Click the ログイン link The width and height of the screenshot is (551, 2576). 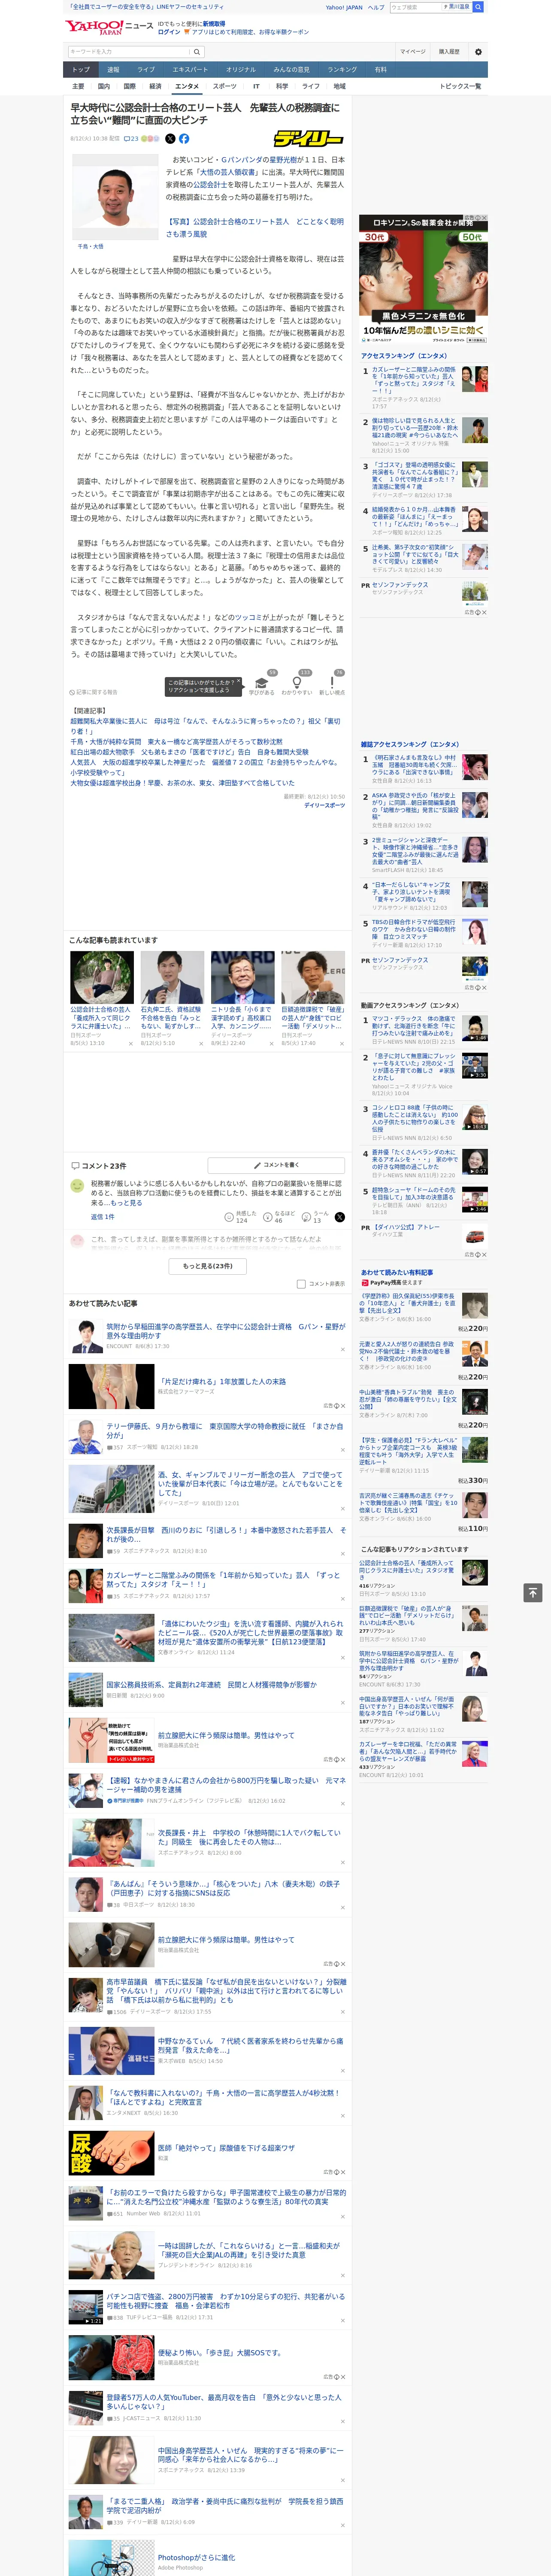coord(169,32)
